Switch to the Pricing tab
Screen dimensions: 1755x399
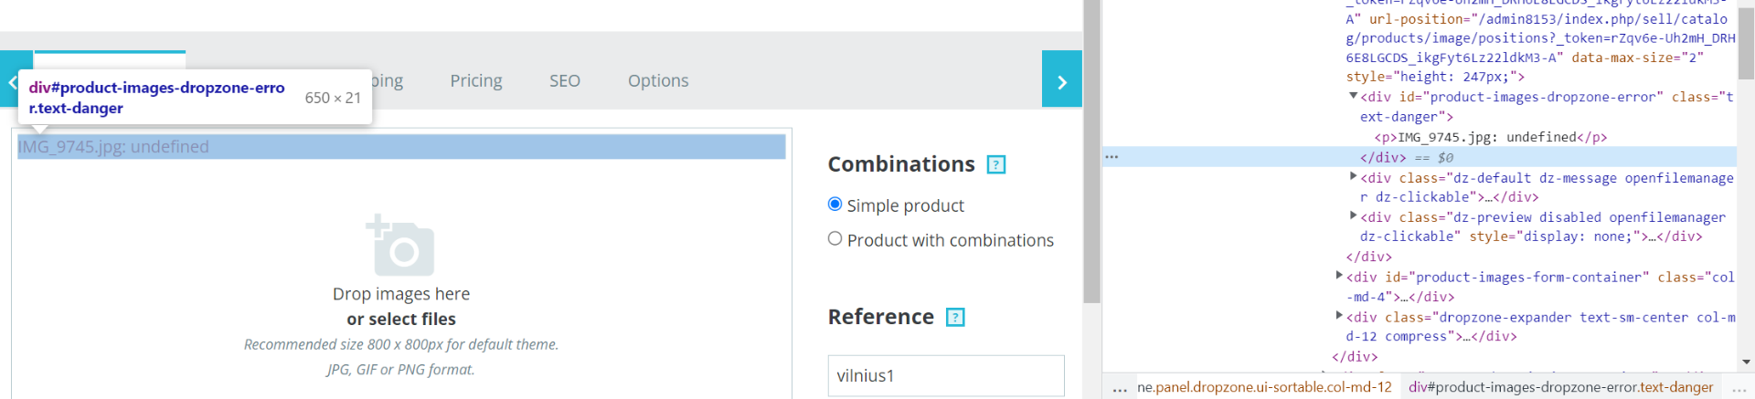pos(476,80)
